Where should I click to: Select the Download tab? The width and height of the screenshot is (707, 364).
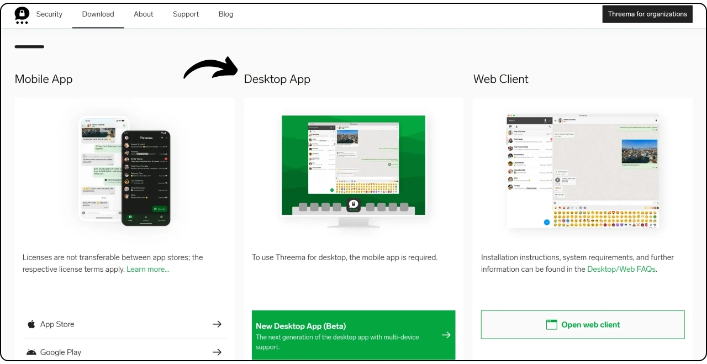[x=98, y=14]
